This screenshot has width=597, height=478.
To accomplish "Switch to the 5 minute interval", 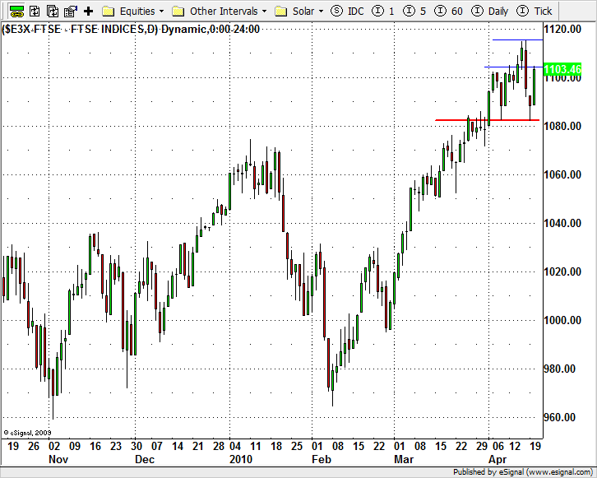I will [x=414, y=11].
